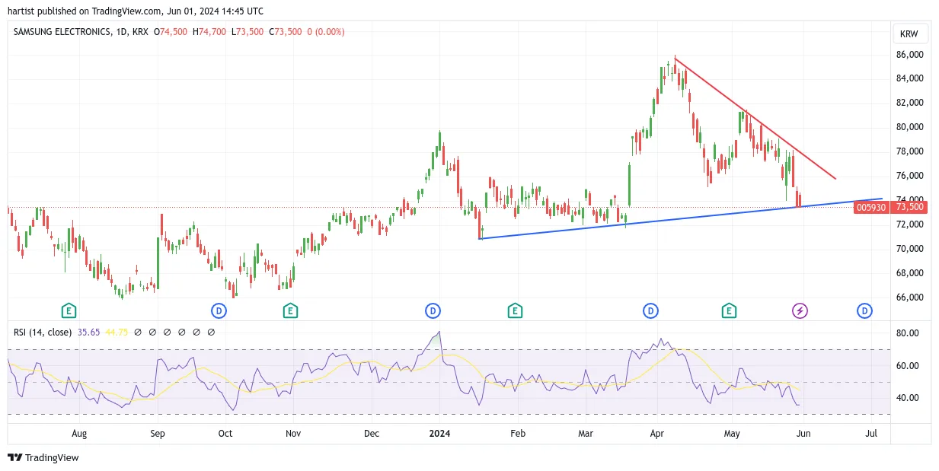
Task: Click the SAMSUNG ELECTRONICS symbol title
Action: tap(58, 32)
